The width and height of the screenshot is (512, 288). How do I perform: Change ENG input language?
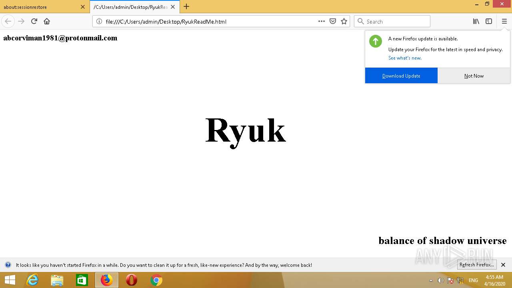click(473, 280)
